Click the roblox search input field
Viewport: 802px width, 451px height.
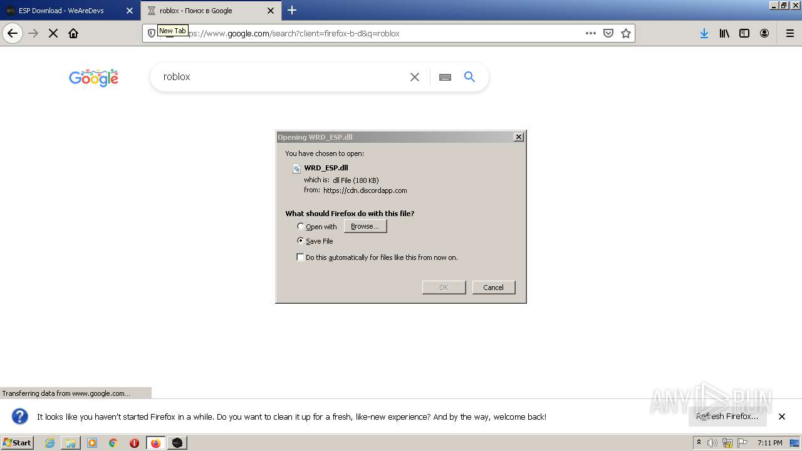point(282,77)
